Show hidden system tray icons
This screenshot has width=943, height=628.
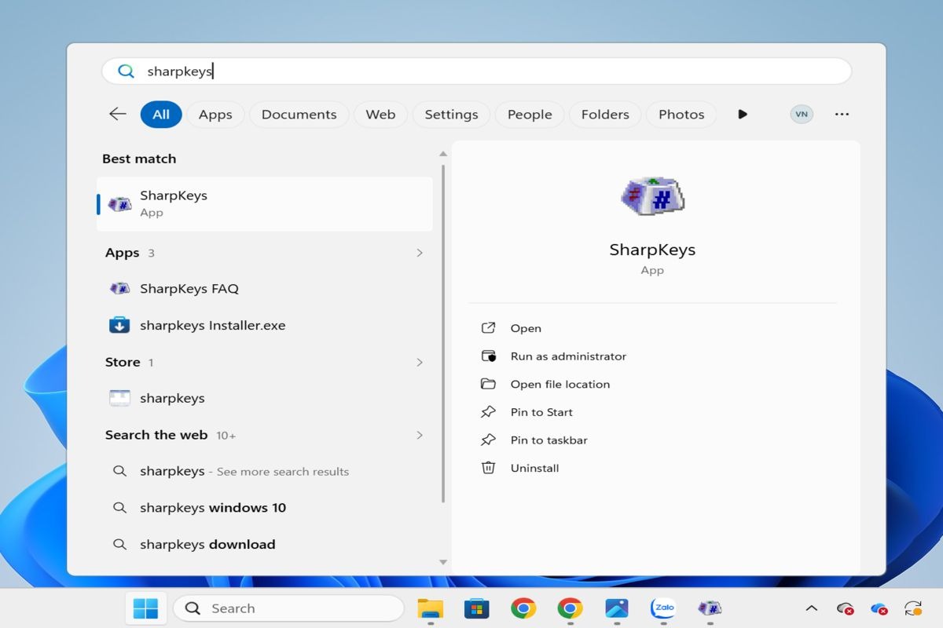(x=812, y=608)
